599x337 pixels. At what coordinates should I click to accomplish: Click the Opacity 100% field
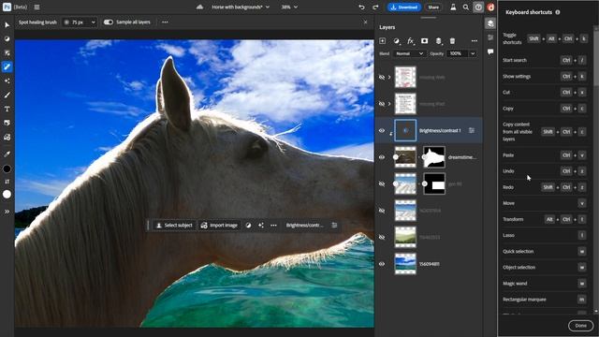[458, 53]
